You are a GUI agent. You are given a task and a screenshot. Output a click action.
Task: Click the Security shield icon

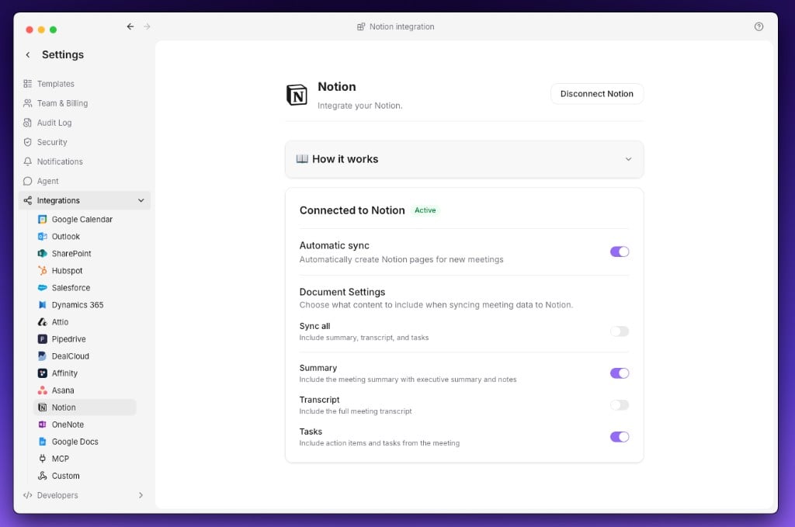coord(27,142)
